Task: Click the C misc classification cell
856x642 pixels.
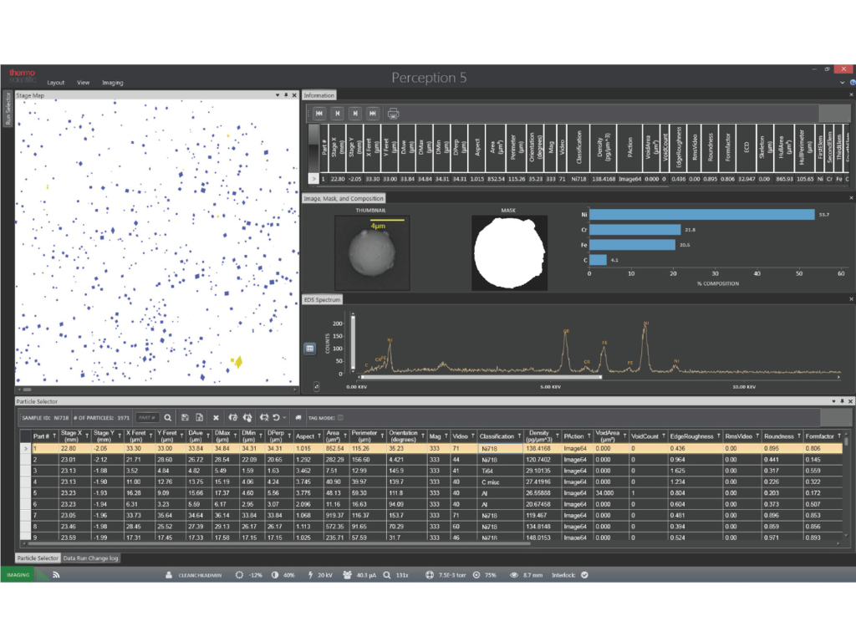Action: 500,482
